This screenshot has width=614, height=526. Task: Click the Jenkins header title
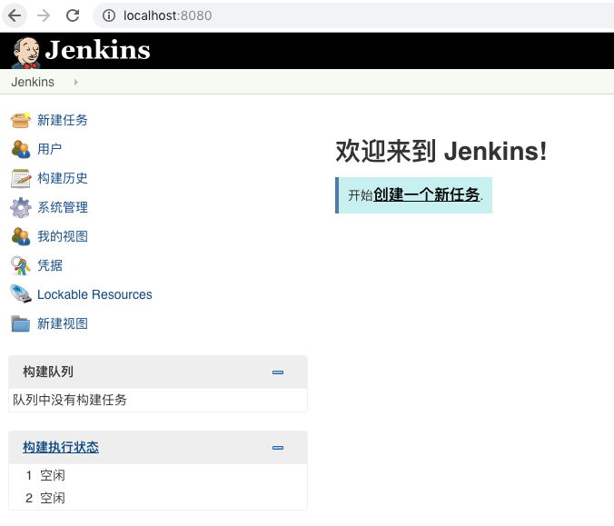pyautogui.click(x=97, y=50)
